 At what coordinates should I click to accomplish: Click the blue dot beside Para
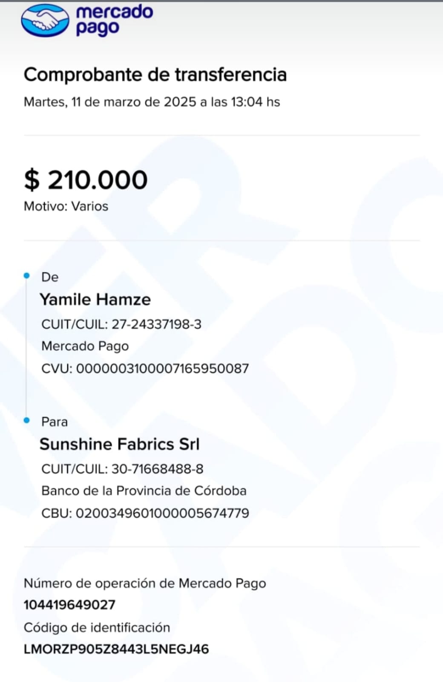pyautogui.click(x=27, y=421)
